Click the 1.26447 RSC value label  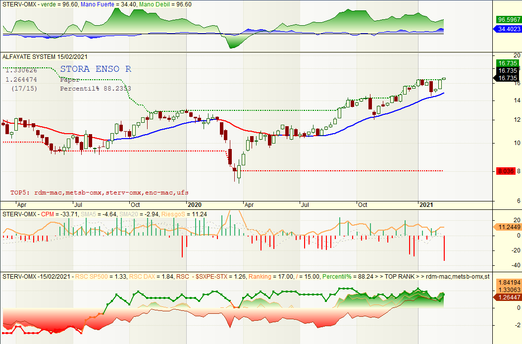pos(507,297)
